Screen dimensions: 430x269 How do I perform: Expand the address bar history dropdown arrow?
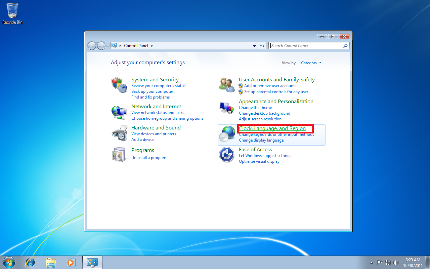point(254,46)
